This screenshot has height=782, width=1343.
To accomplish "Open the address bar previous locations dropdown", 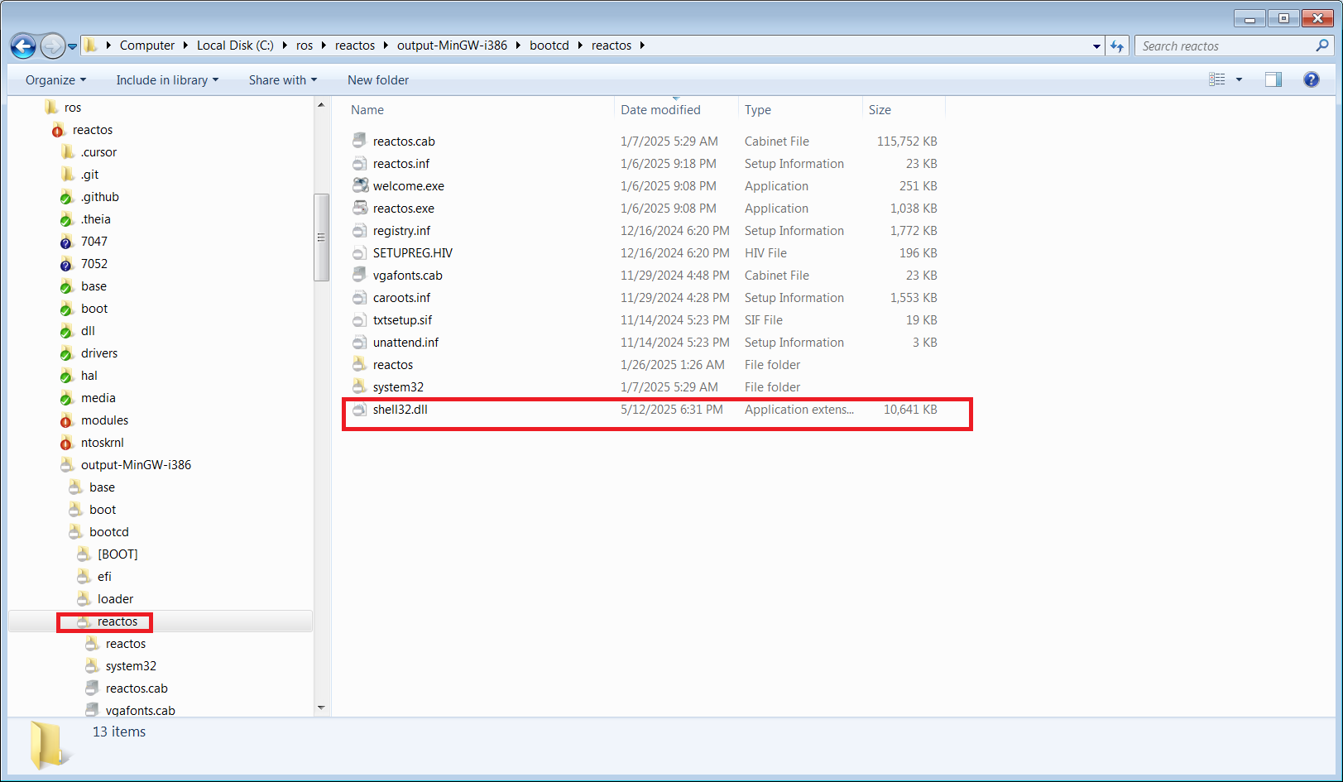I will (1096, 46).
